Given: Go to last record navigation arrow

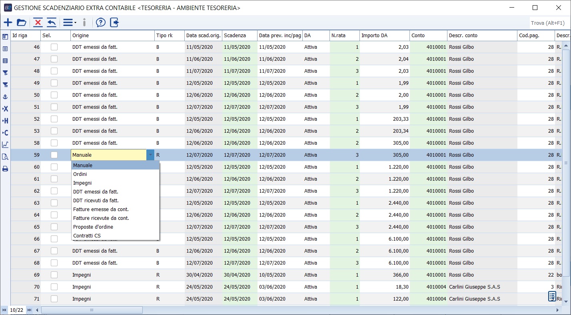Looking at the screenshot, I should [x=29, y=310].
